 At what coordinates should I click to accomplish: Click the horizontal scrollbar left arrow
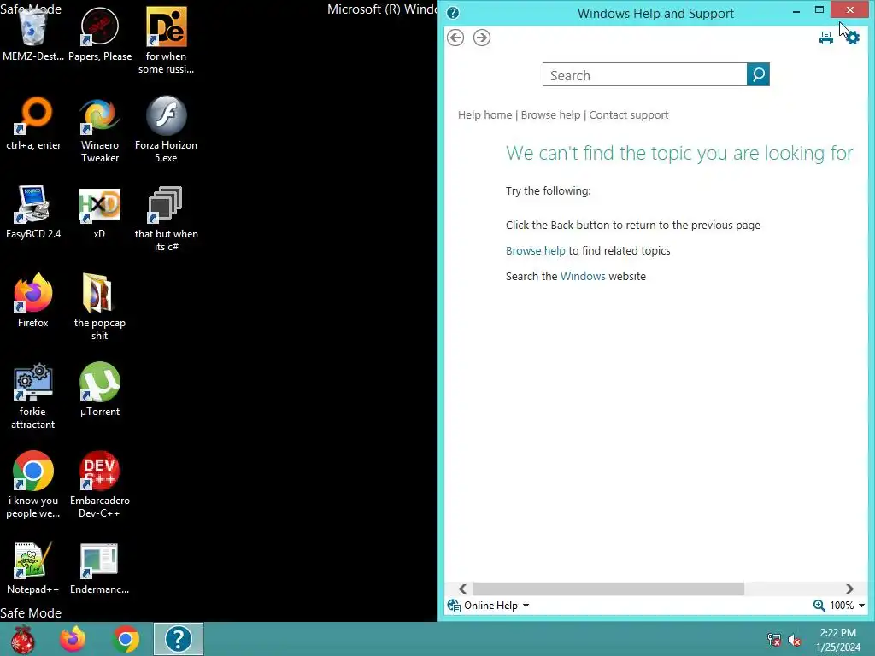tap(462, 589)
